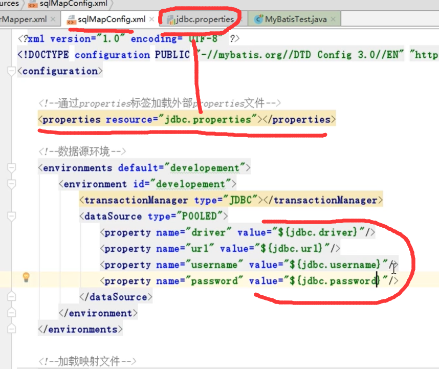Click the properties file icon on jdbc.properties tab
The height and width of the screenshot is (369, 439).
[x=170, y=19]
